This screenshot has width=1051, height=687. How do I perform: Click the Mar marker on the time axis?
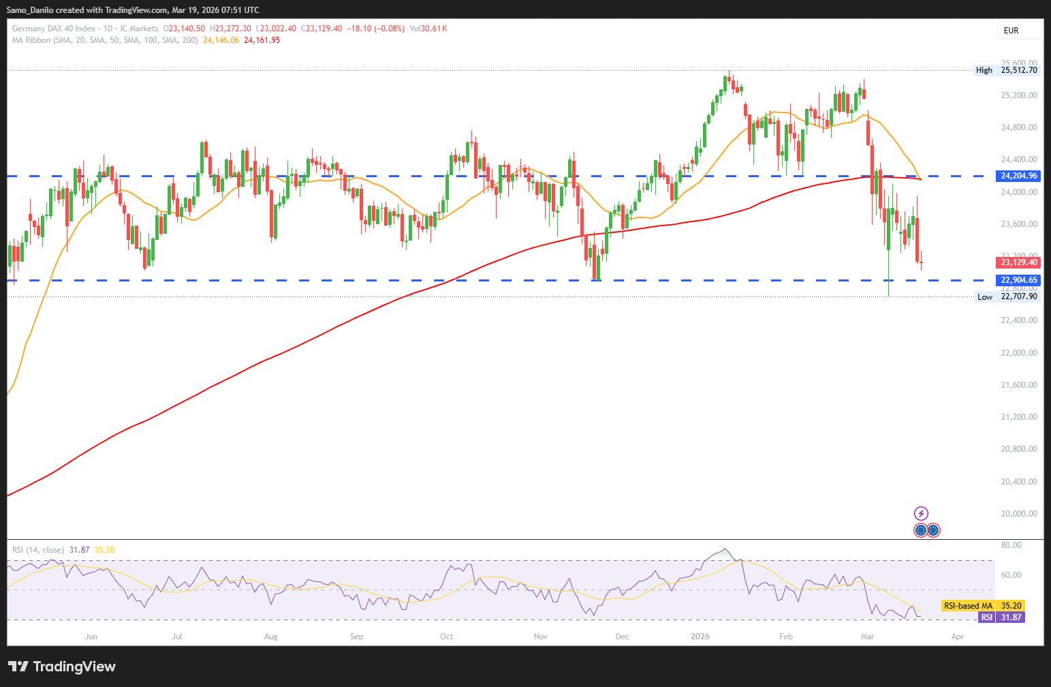coord(867,637)
